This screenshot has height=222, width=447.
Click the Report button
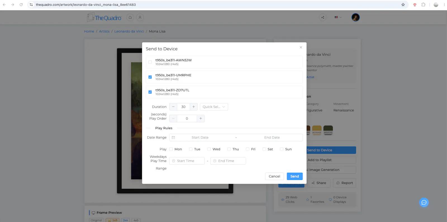point(344,183)
